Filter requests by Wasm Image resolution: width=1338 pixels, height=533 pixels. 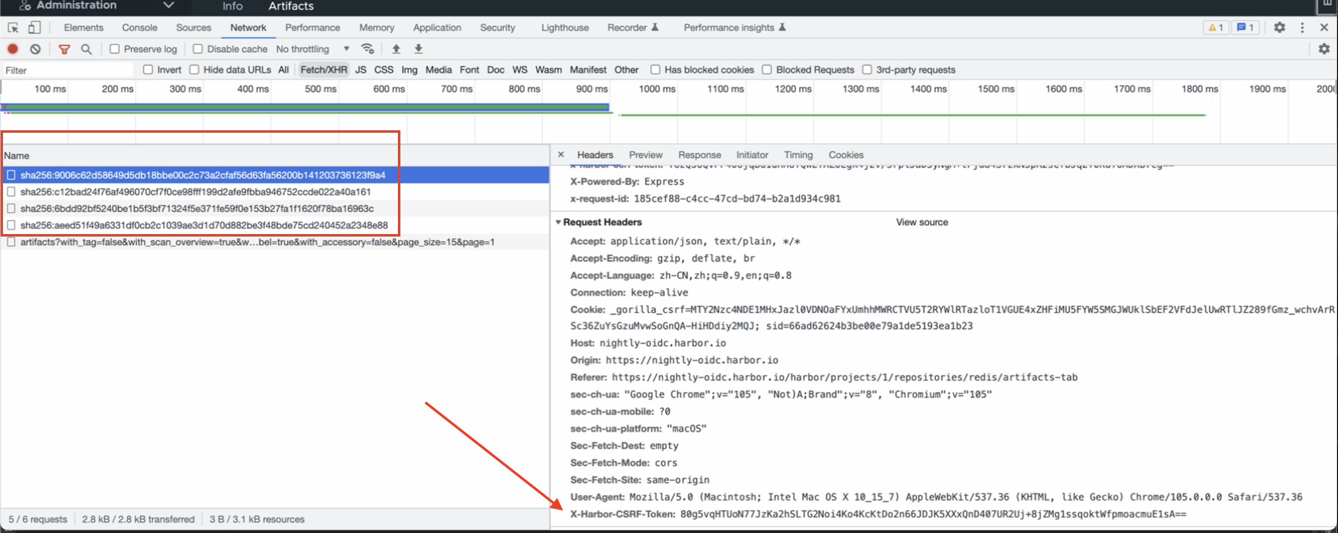548,69
